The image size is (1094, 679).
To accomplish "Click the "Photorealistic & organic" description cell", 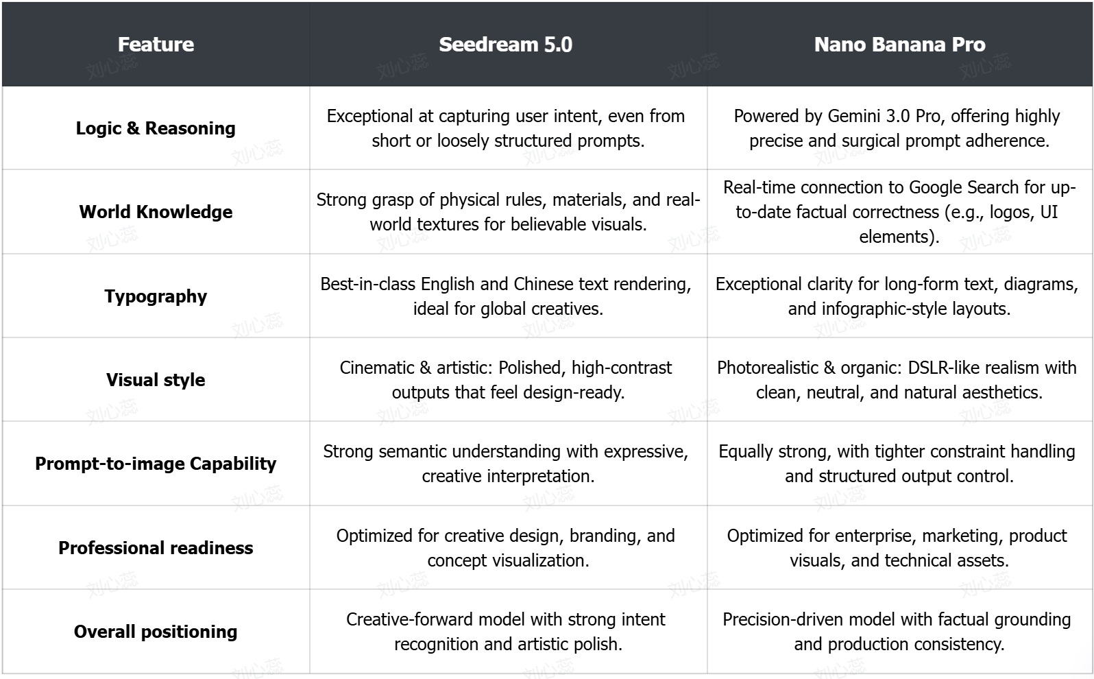I will tap(899, 380).
